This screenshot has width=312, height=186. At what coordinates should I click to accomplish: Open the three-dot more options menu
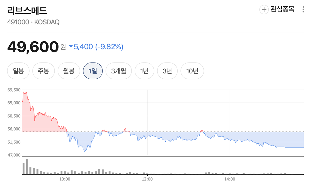[x=303, y=10]
